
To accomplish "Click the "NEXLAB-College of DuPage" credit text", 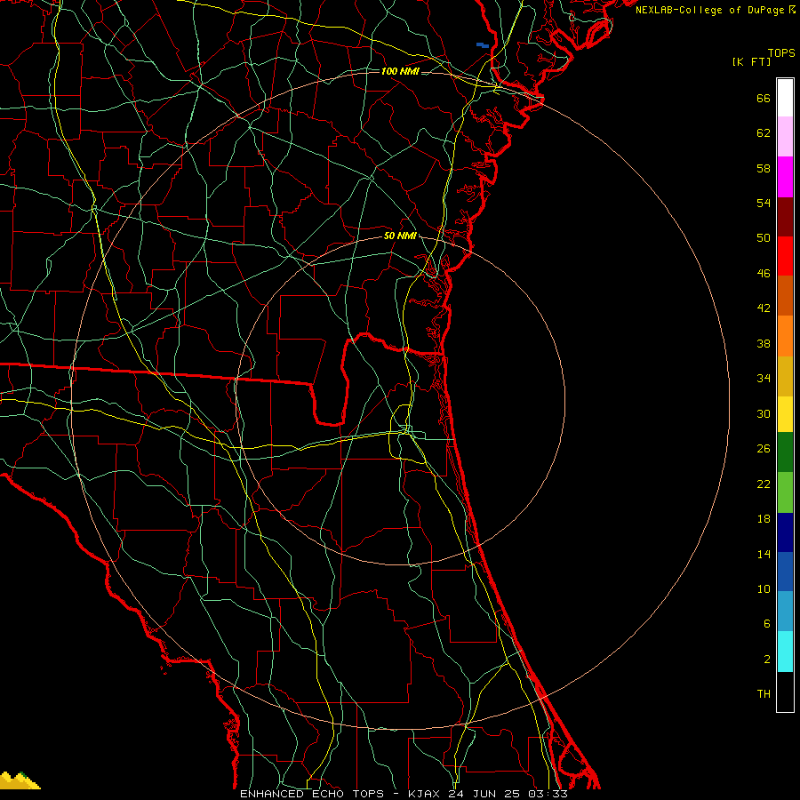I will tap(711, 10).
